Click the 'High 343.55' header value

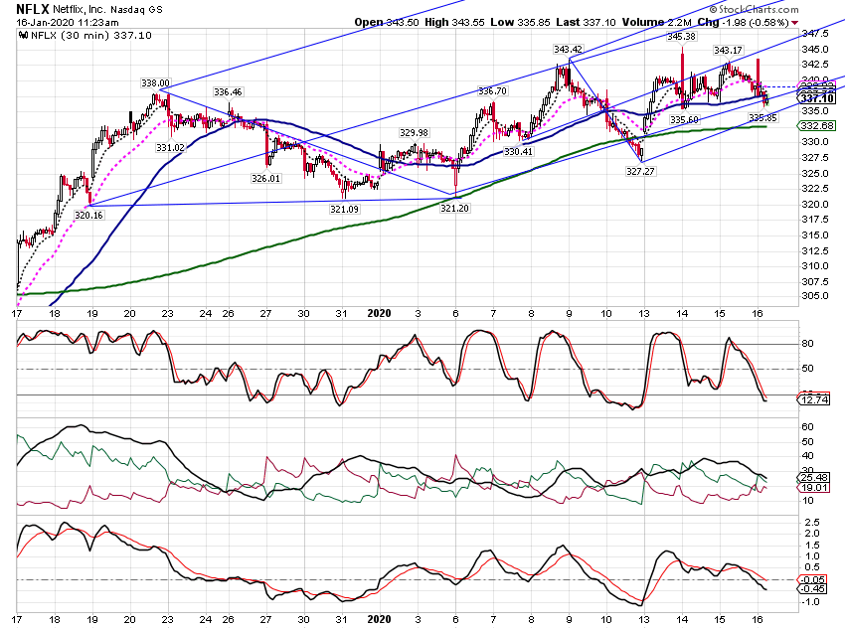pyautogui.click(x=454, y=23)
